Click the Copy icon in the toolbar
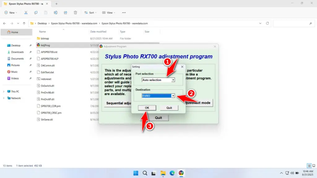317x178 pixels. 36,12
